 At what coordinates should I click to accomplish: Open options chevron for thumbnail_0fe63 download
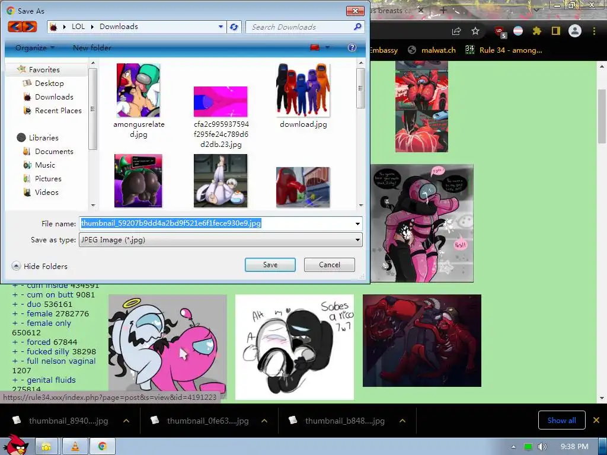[x=264, y=421]
